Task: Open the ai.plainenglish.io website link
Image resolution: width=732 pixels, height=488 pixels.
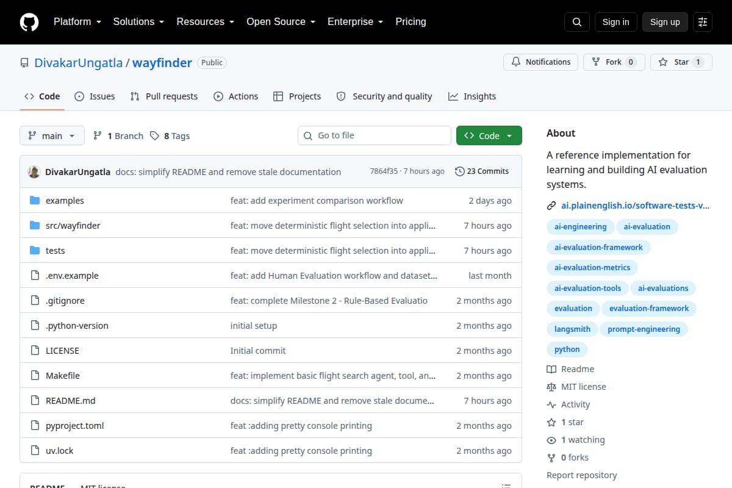Action: pos(636,206)
